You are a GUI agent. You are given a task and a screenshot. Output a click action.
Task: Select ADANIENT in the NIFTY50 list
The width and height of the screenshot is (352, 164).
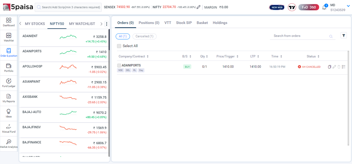point(64,39)
